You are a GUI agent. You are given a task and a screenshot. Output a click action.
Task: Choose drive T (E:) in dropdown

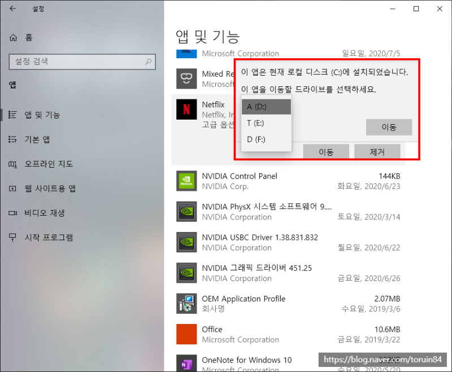pyautogui.click(x=266, y=123)
